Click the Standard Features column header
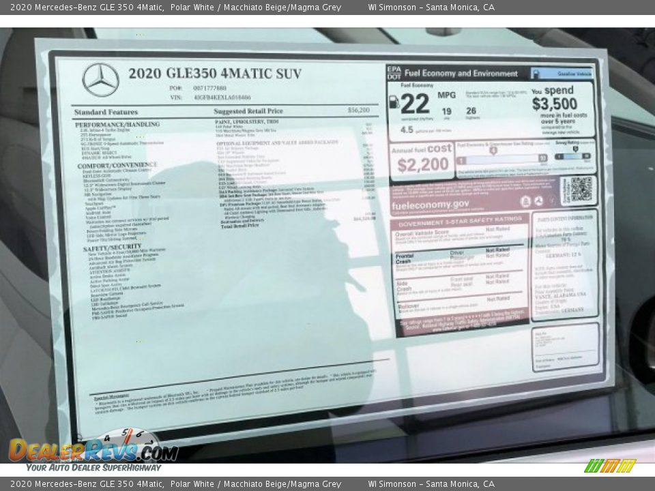 [x=106, y=112]
